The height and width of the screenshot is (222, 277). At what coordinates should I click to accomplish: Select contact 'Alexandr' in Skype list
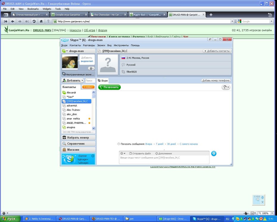pos(77,92)
